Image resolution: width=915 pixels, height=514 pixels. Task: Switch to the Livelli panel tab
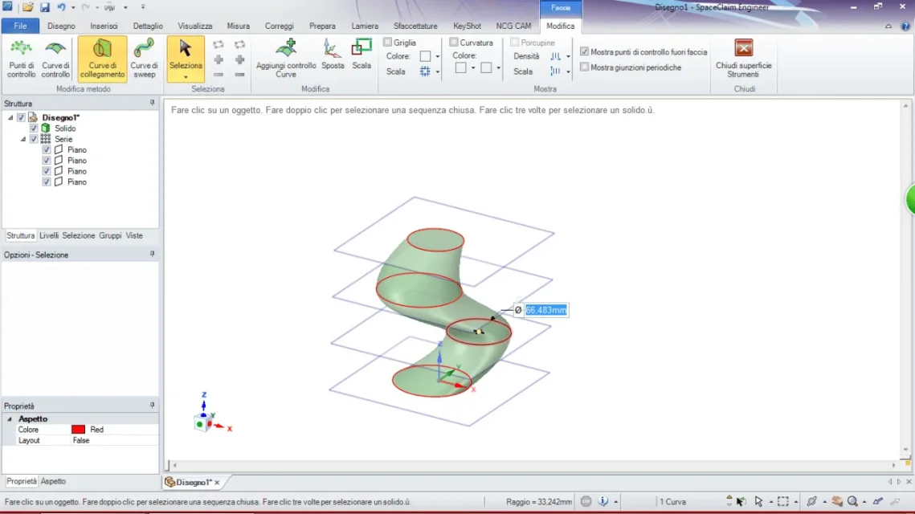tap(49, 235)
